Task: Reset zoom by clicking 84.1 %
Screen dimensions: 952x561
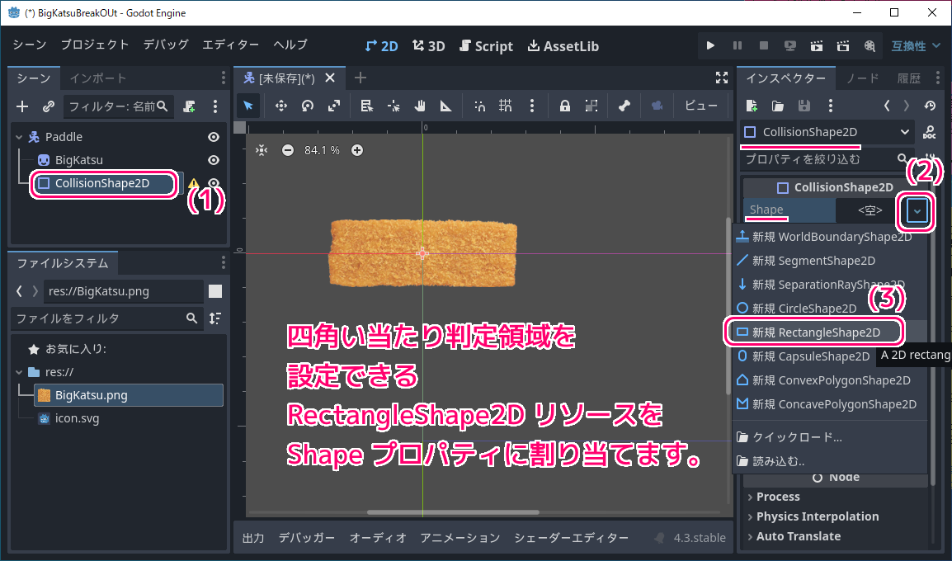Action: point(322,150)
